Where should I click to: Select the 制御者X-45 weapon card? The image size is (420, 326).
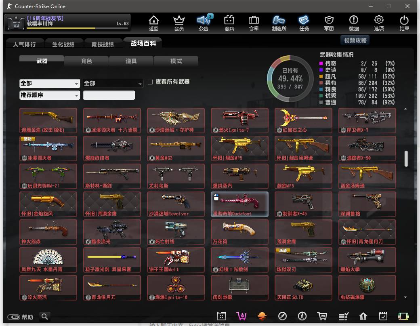coord(303,204)
